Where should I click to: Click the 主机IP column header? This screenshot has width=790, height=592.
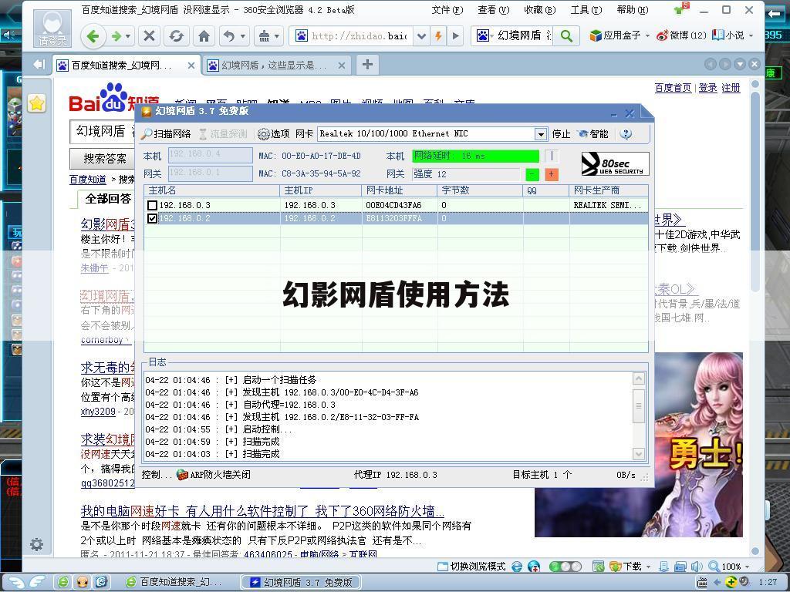[x=320, y=190]
